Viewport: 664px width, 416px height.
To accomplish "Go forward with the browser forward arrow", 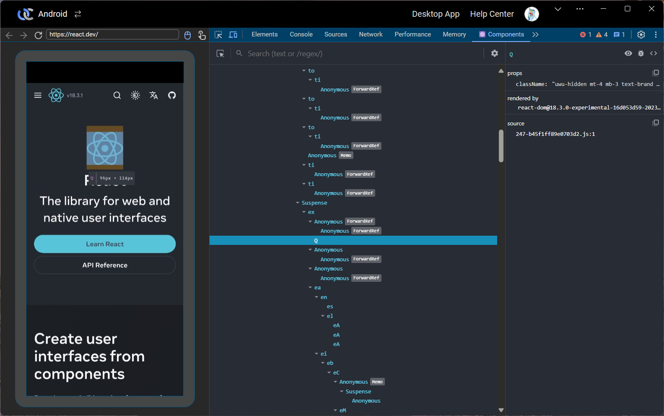I will [23, 35].
